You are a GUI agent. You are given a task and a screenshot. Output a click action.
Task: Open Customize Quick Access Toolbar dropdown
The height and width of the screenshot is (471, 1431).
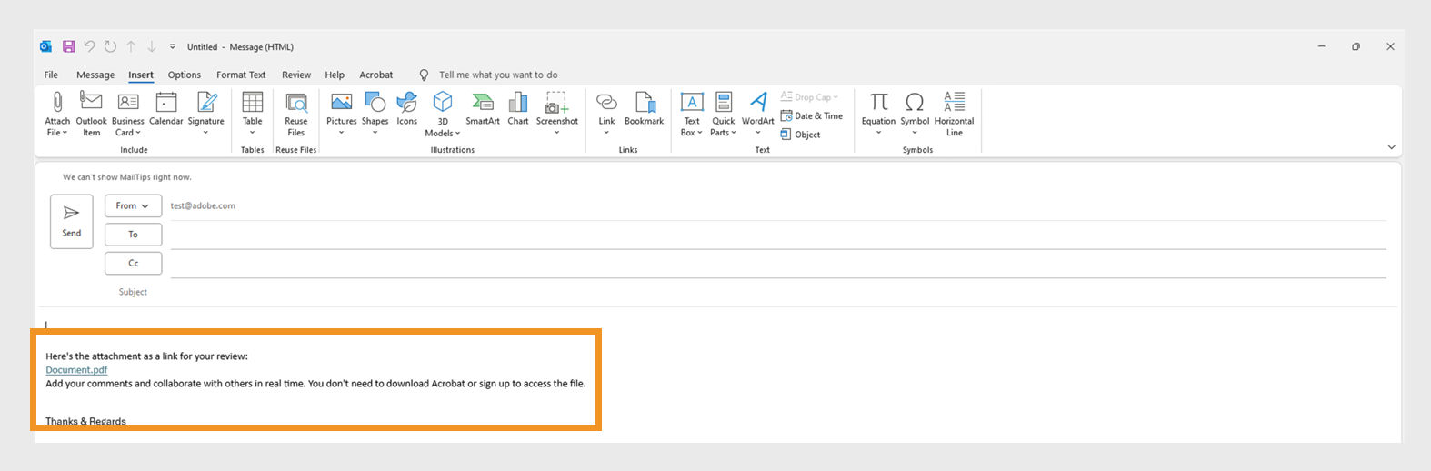coord(173,47)
